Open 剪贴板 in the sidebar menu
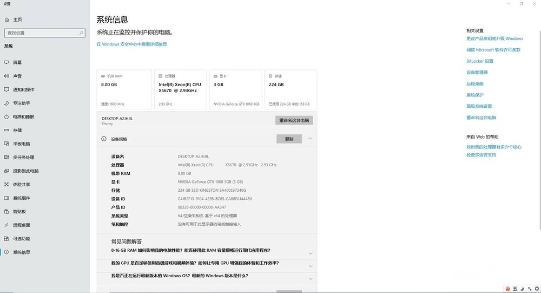 tap(19, 211)
